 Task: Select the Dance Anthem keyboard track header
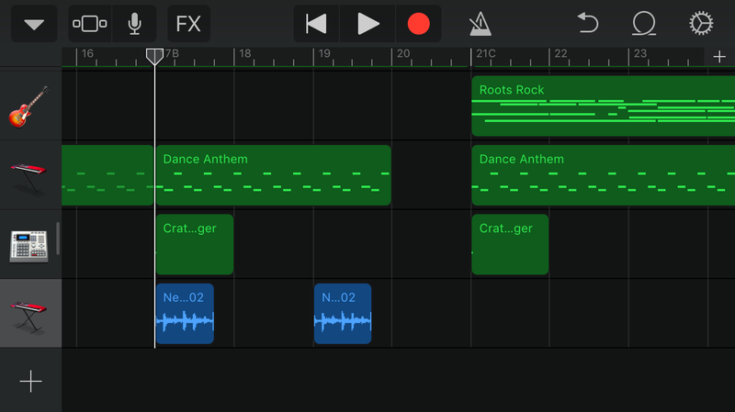(30, 175)
